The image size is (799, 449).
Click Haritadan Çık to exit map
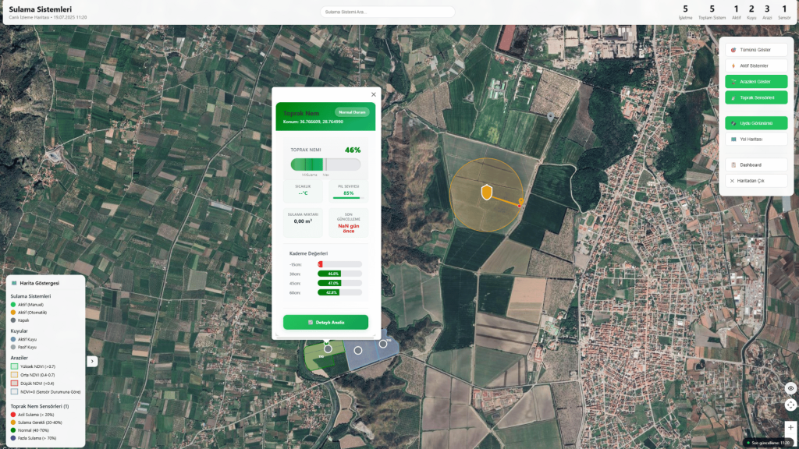[x=755, y=181]
